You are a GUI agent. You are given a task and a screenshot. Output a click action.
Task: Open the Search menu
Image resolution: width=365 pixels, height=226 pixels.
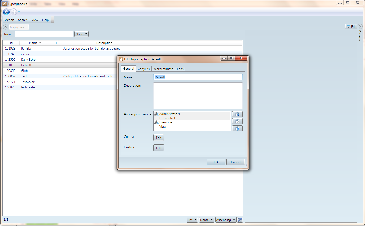(x=23, y=20)
